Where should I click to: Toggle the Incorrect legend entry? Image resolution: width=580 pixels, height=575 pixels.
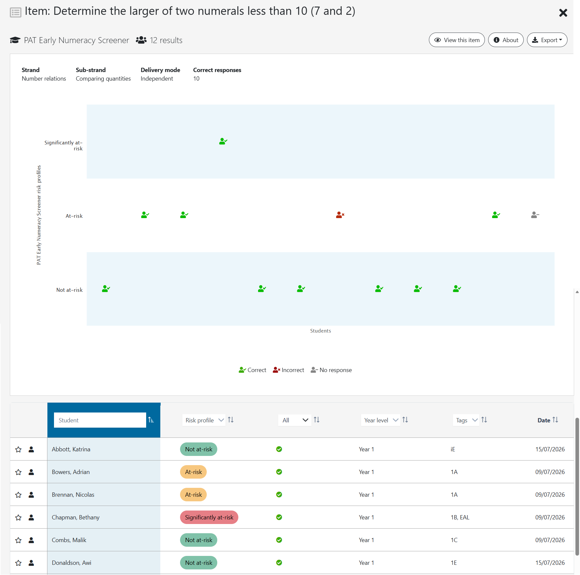pos(288,370)
